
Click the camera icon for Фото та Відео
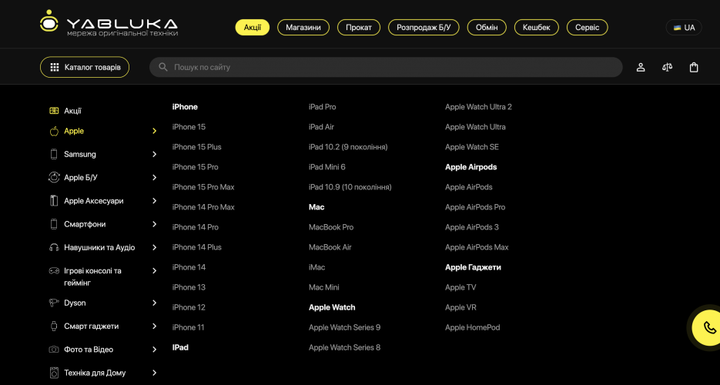point(54,350)
